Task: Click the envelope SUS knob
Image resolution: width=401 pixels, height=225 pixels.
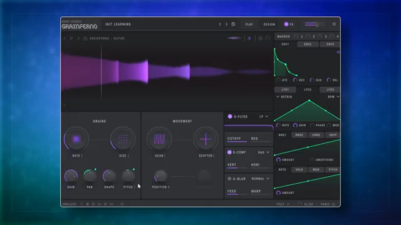Action: 312,80
